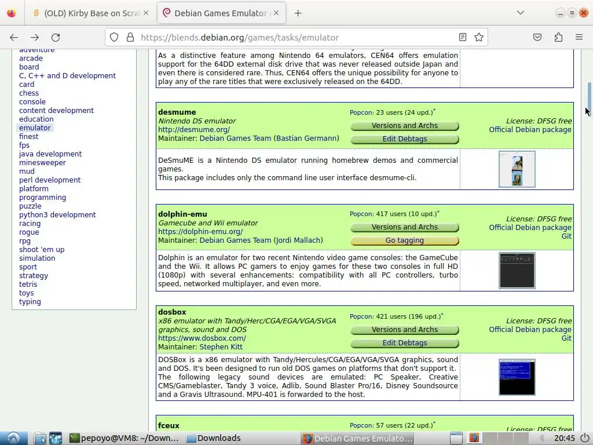Viewport: 593px width, 445px height.
Task: Open the shoot 'em up link
Action: point(42,250)
